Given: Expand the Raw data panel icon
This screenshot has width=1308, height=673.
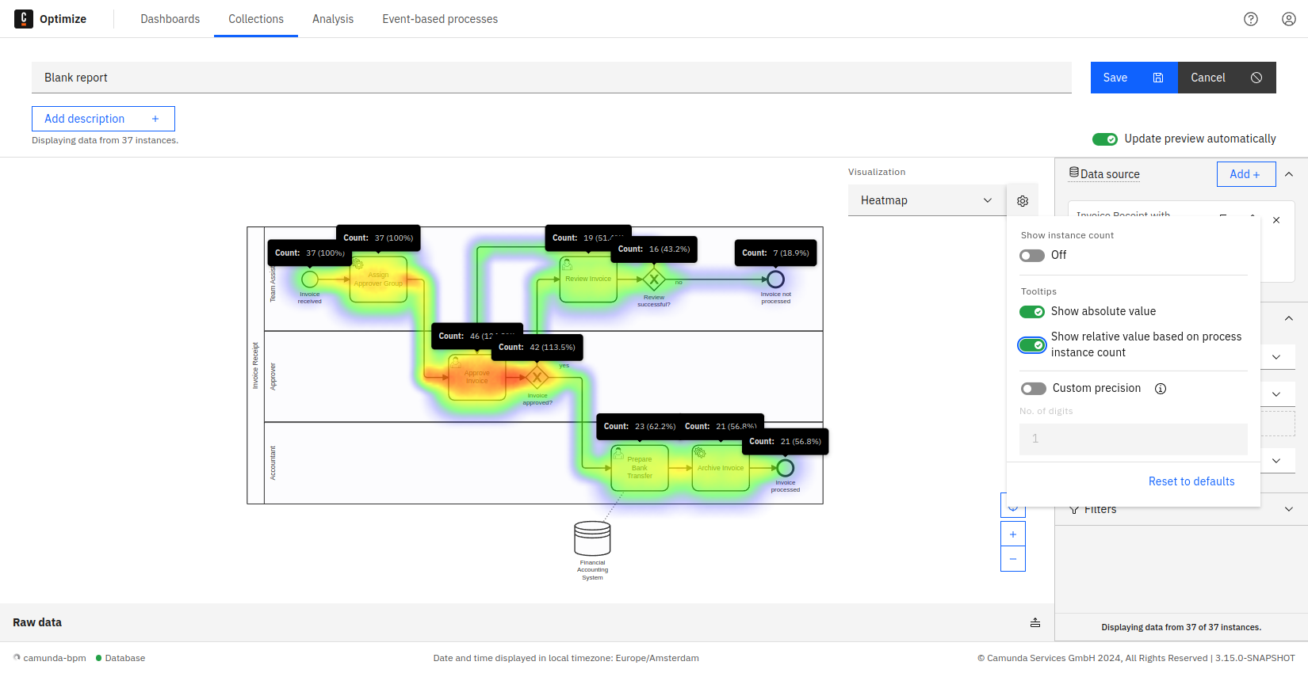Looking at the screenshot, I should click(x=1035, y=622).
